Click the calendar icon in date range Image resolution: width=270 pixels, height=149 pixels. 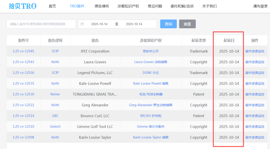point(82,24)
